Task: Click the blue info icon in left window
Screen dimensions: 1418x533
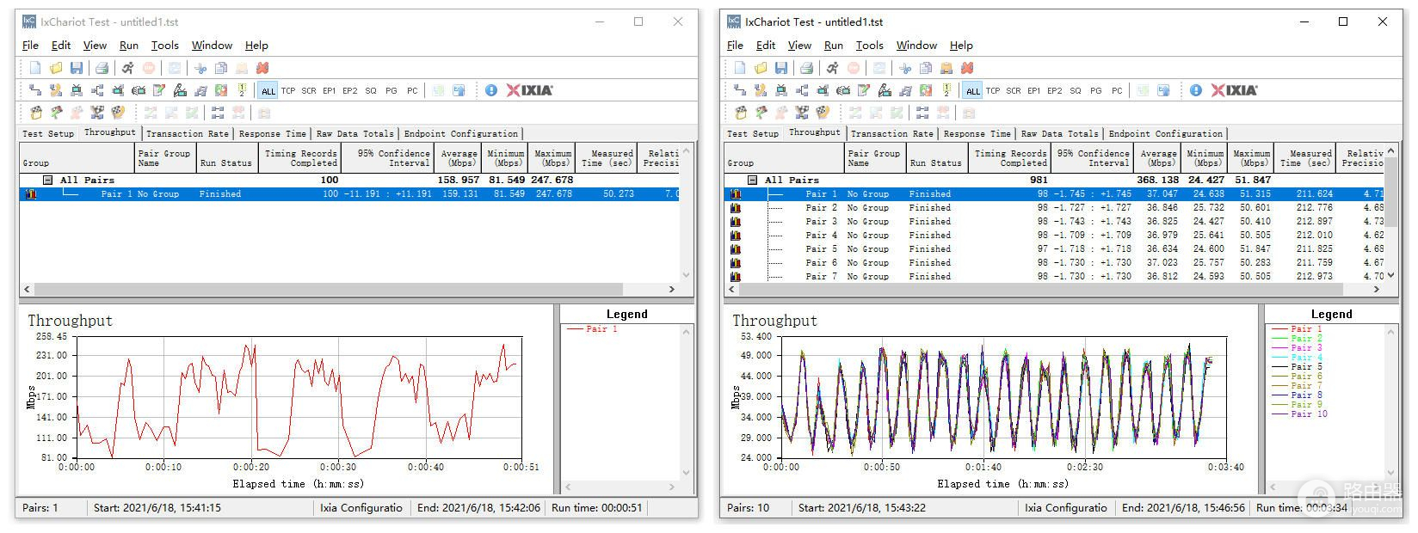Action: point(491,90)
